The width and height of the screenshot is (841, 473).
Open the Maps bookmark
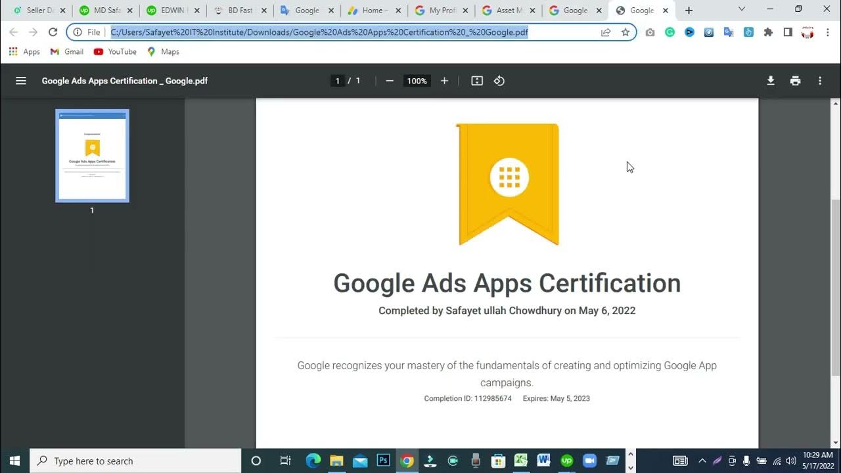tap(163, 51)
